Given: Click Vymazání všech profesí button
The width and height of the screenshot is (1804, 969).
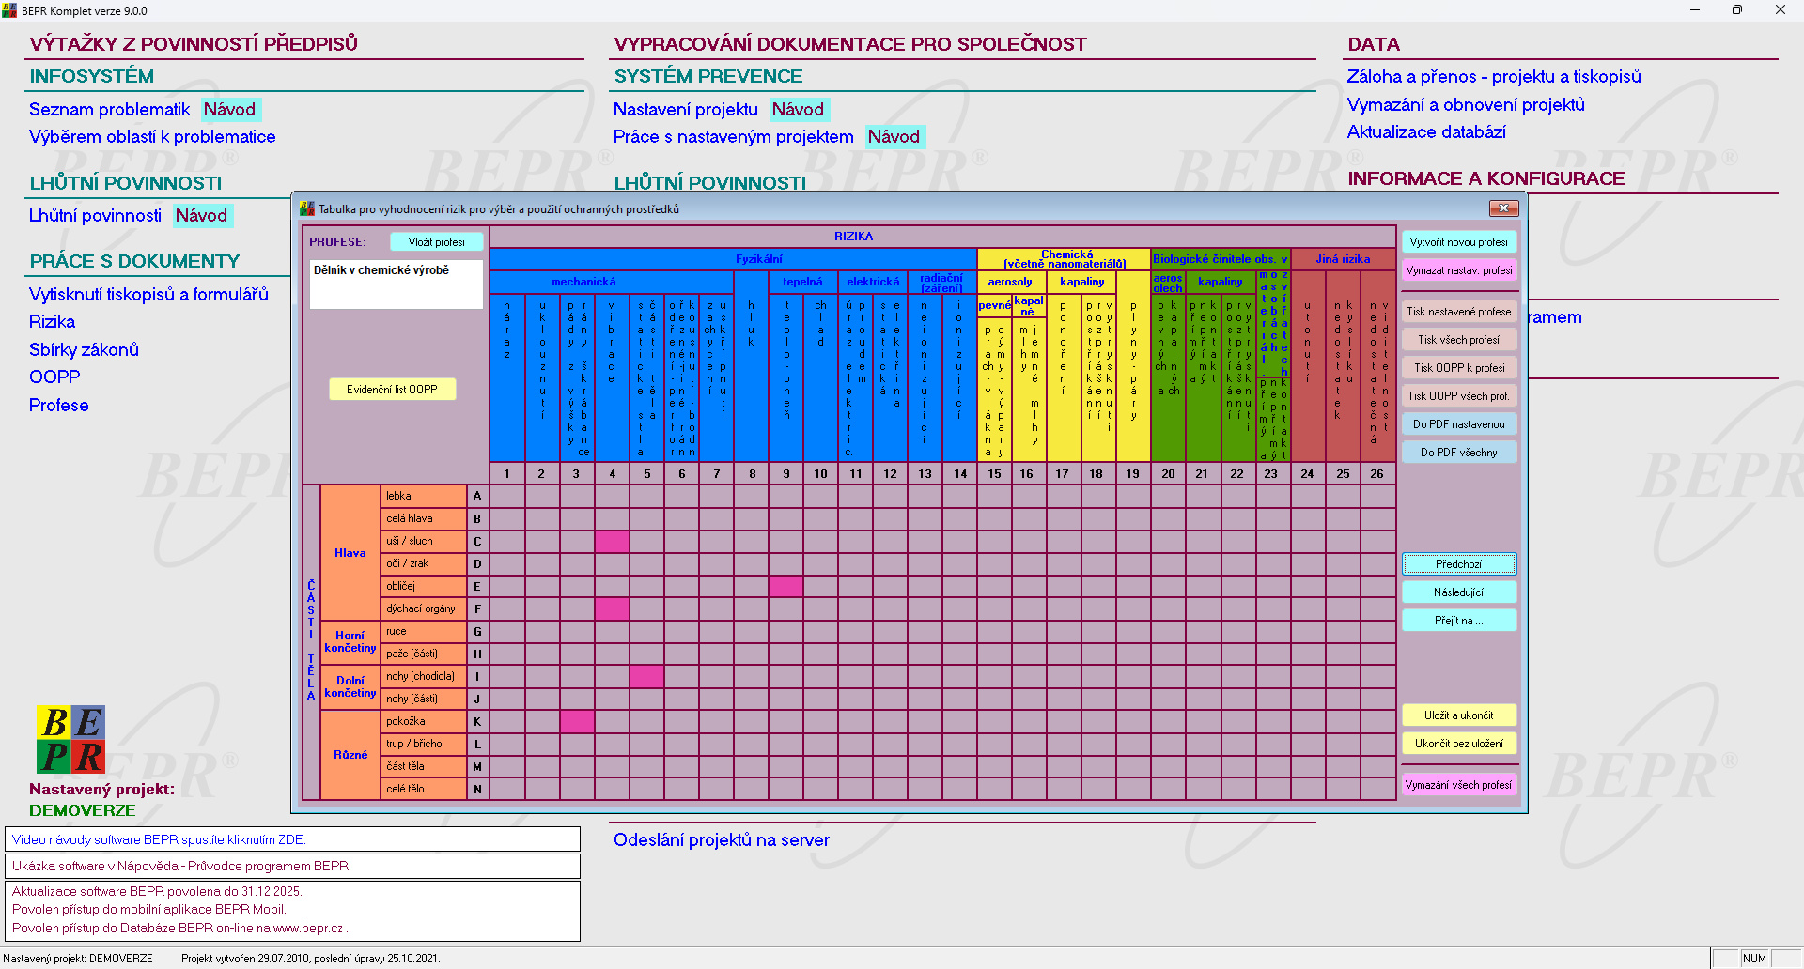Looking at the screenshot, I should click(1459, 785).
